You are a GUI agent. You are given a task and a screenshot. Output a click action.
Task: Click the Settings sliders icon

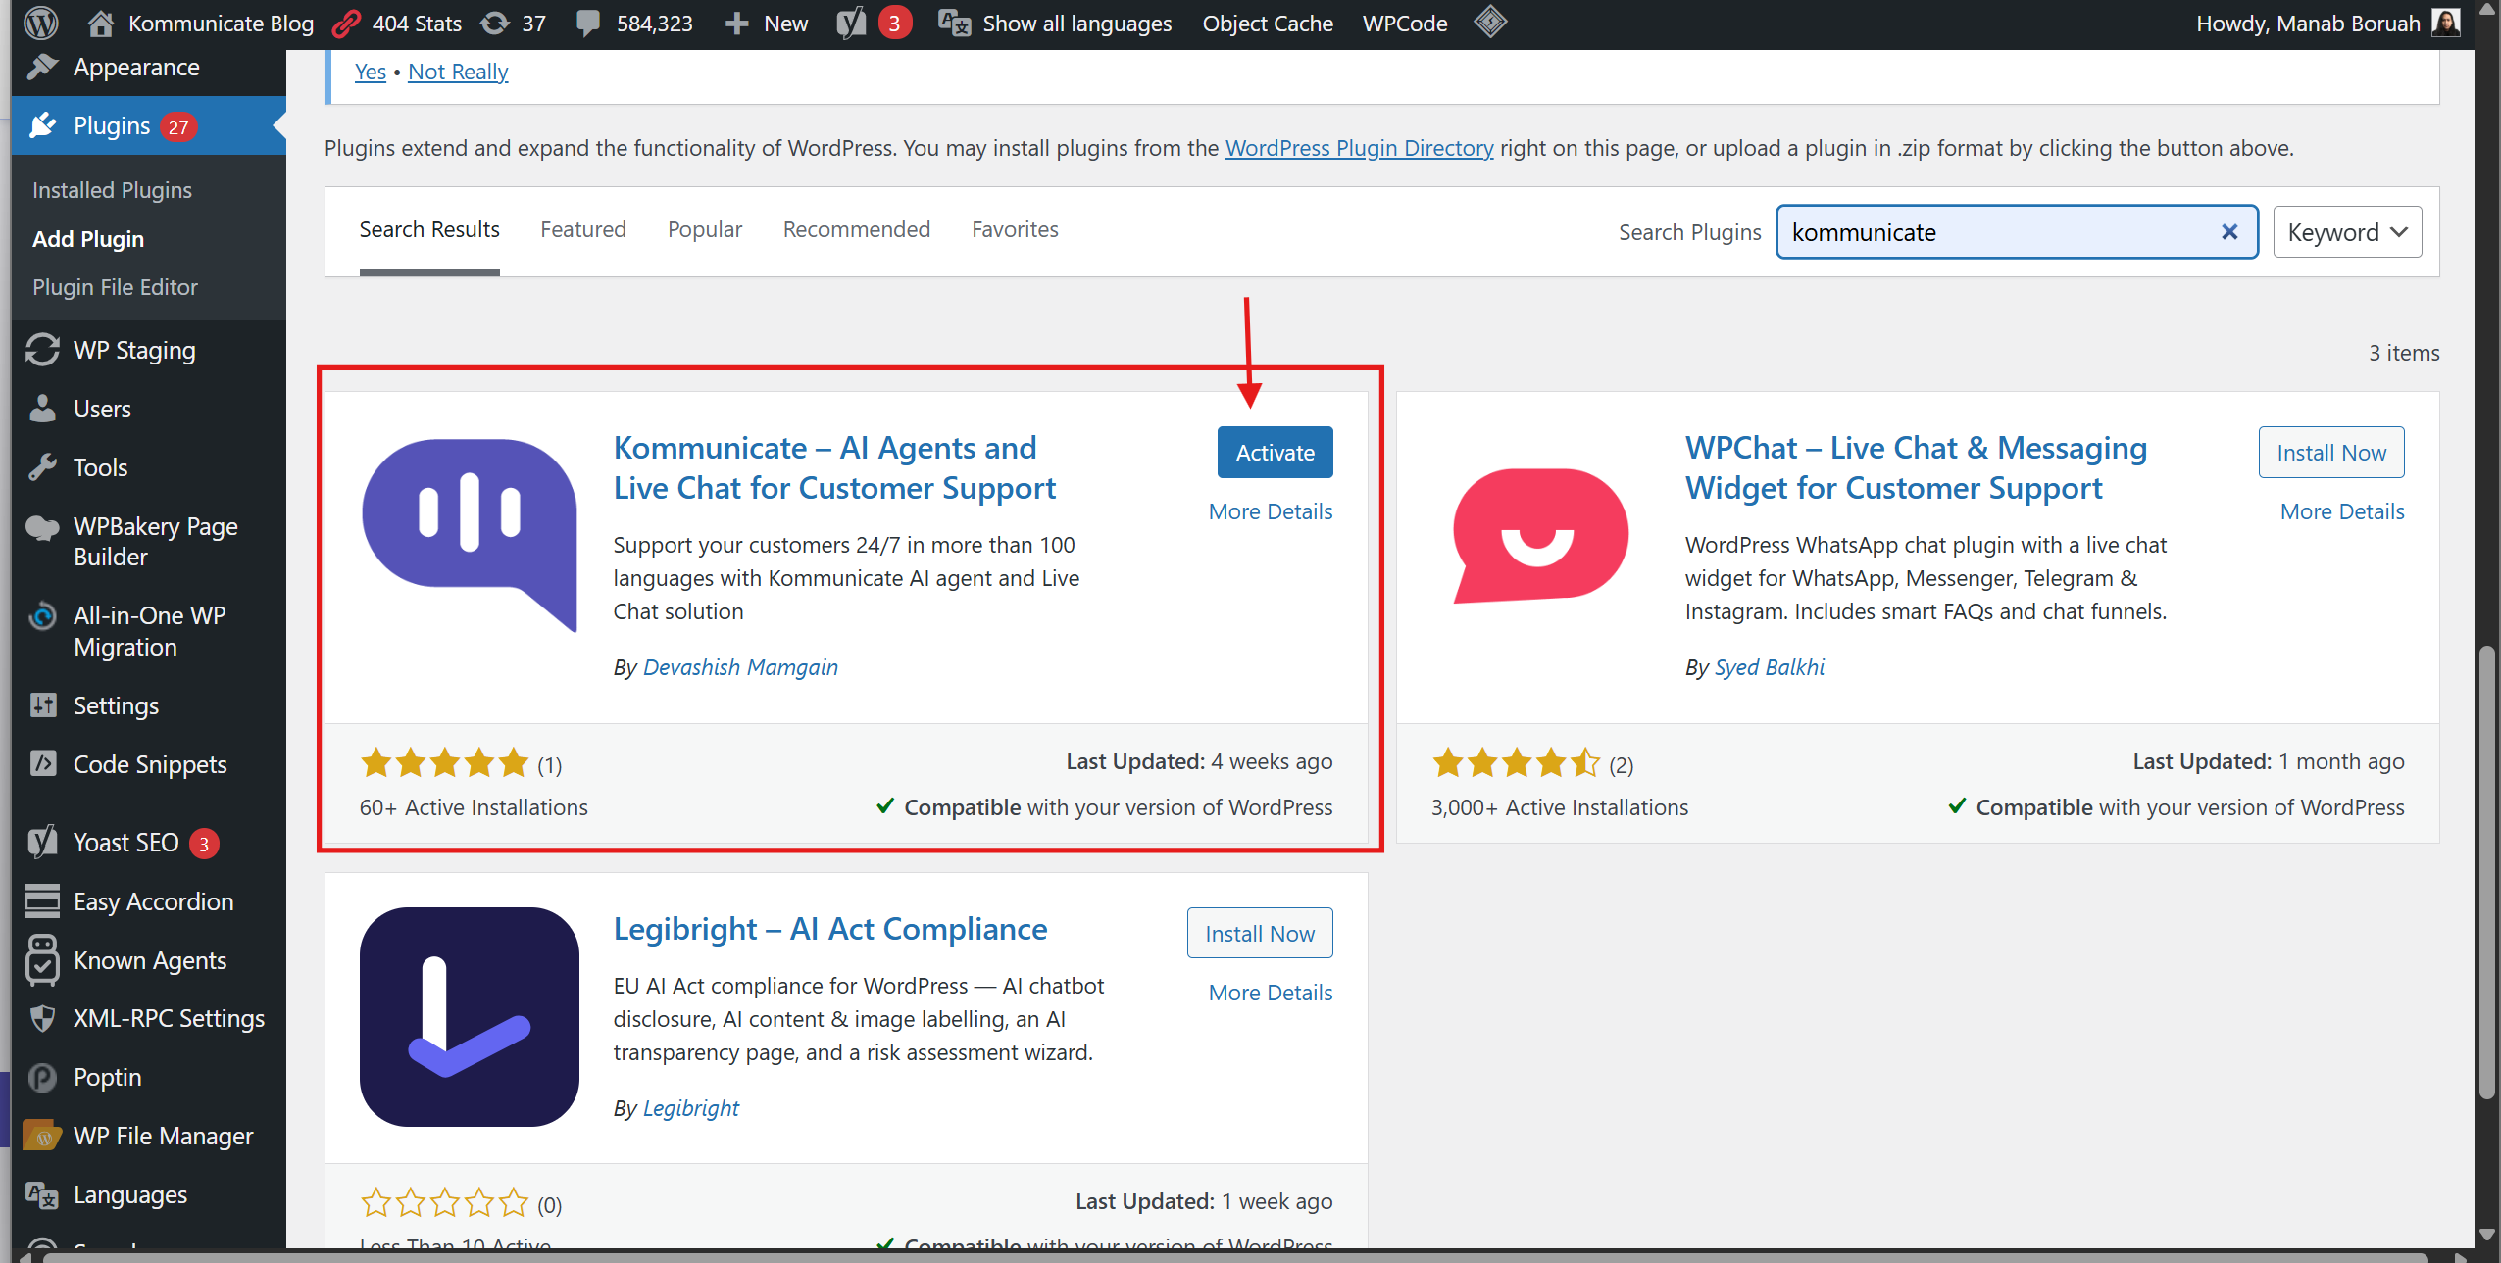point(42,705)
